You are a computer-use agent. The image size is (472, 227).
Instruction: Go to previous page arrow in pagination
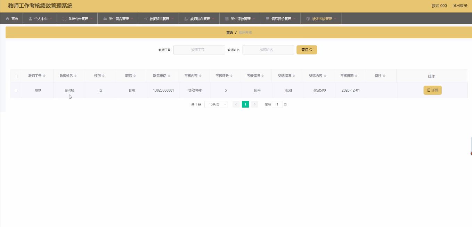236,104
